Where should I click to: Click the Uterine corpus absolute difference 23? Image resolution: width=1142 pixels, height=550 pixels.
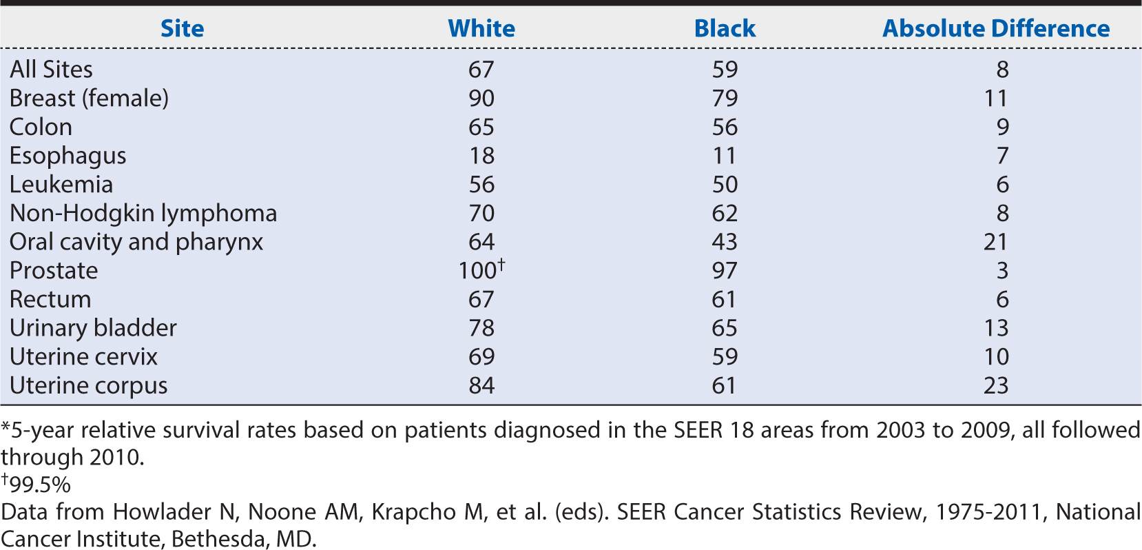[996, 385]
